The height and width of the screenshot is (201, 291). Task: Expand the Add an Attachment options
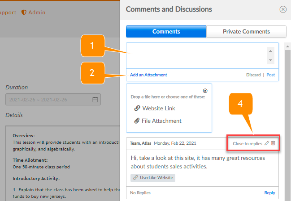[148, 75]
